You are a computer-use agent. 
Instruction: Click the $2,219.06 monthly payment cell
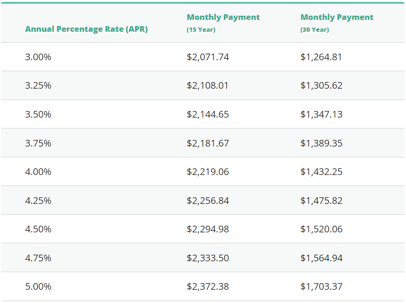click(208, 172)
